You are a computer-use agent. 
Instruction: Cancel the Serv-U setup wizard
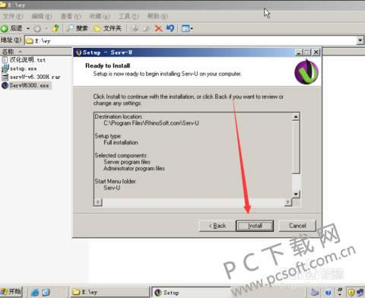click(297, 226)
